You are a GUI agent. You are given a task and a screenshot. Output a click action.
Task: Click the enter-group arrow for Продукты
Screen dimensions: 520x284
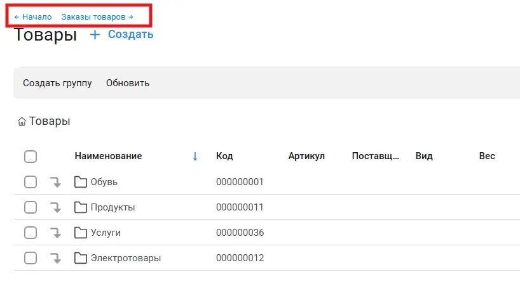click(55, 208)
